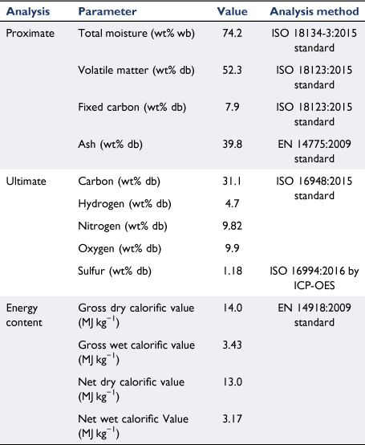Click the Hydrogen parameter text
The height and width of the screenshot is (445, 365).
[124, 204]
